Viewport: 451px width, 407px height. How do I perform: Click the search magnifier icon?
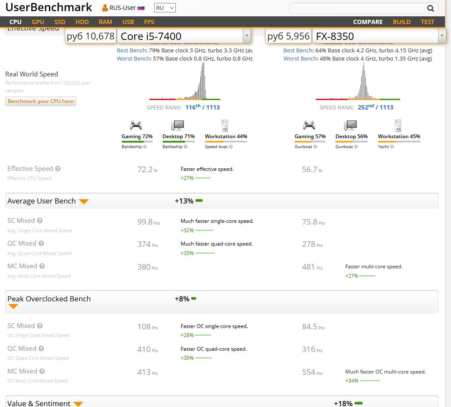(x=430, y=8)
